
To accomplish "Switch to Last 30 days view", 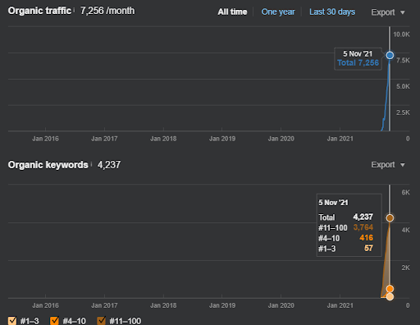I will tap(332, 11).
